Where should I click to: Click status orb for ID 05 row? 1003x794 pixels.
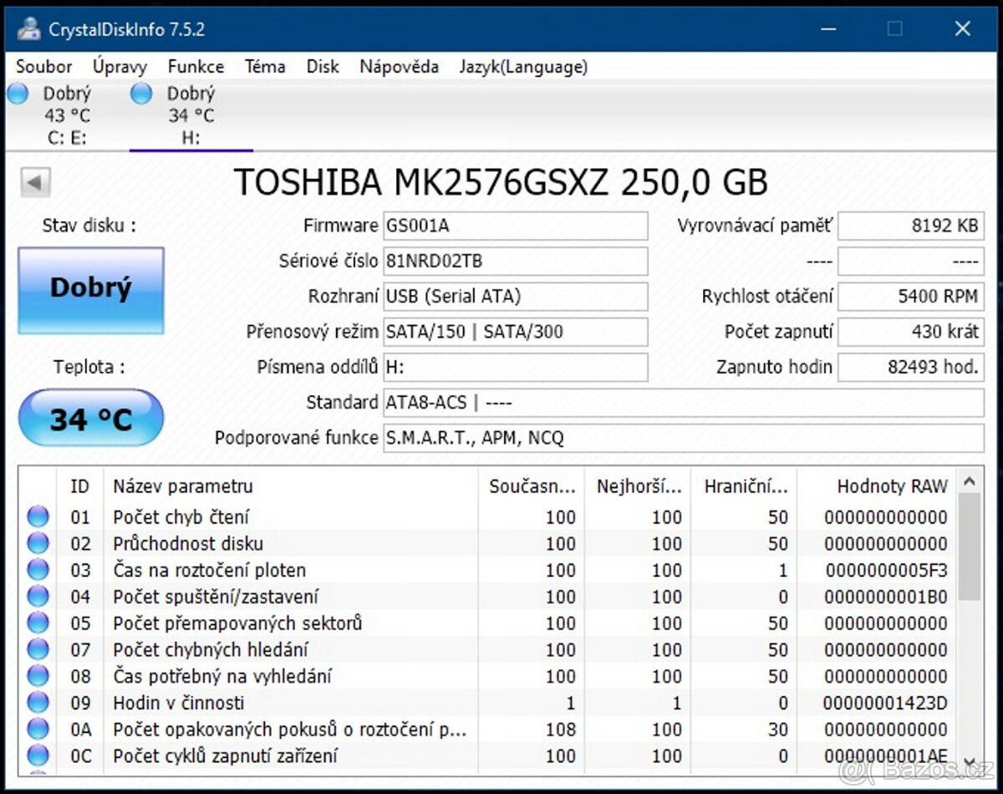(x=38, y=623)
